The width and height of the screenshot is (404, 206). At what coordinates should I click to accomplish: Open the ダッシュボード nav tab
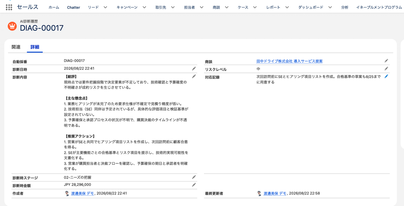311,7
